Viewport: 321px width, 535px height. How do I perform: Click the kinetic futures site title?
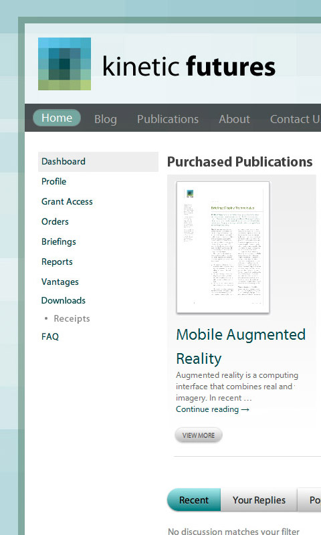pyautogui.click(x=189, y=66)
